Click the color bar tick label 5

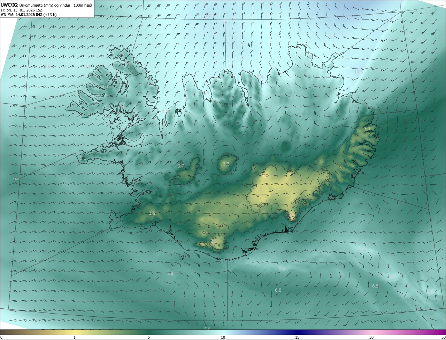pyautogui.click(x=149, y=337)
